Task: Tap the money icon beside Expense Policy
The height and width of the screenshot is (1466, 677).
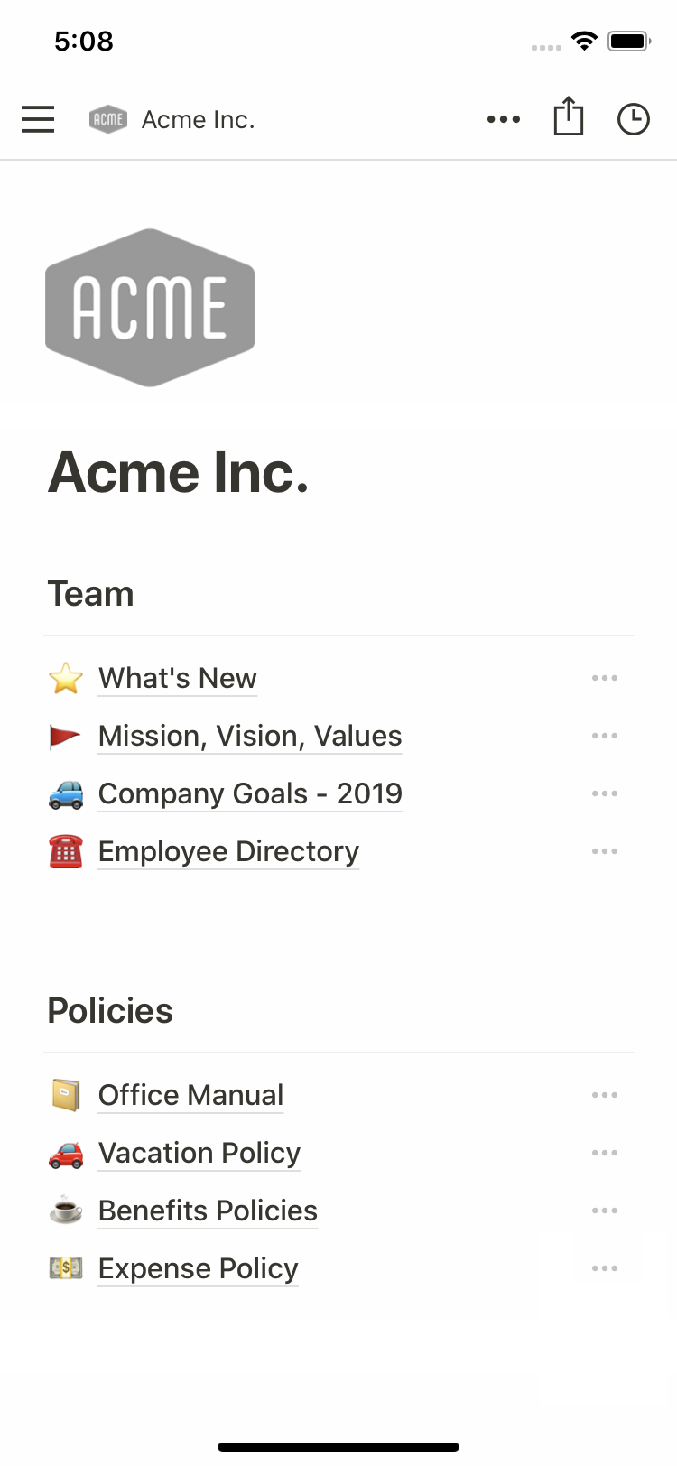Action: 66,1268
